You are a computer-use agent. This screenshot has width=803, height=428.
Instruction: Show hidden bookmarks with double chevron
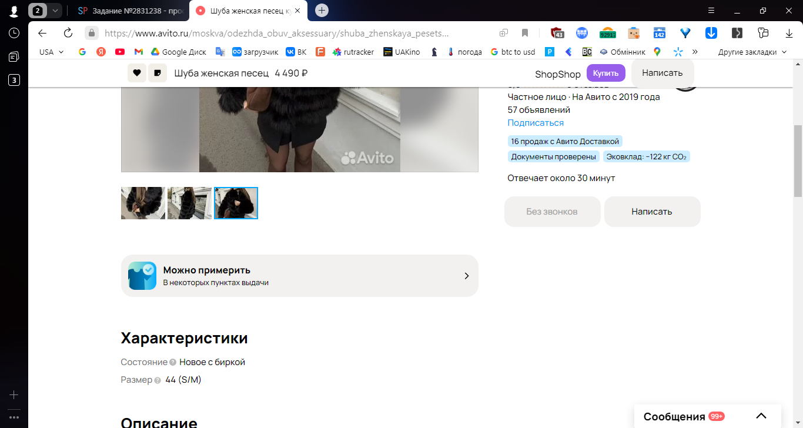(695, 52)
